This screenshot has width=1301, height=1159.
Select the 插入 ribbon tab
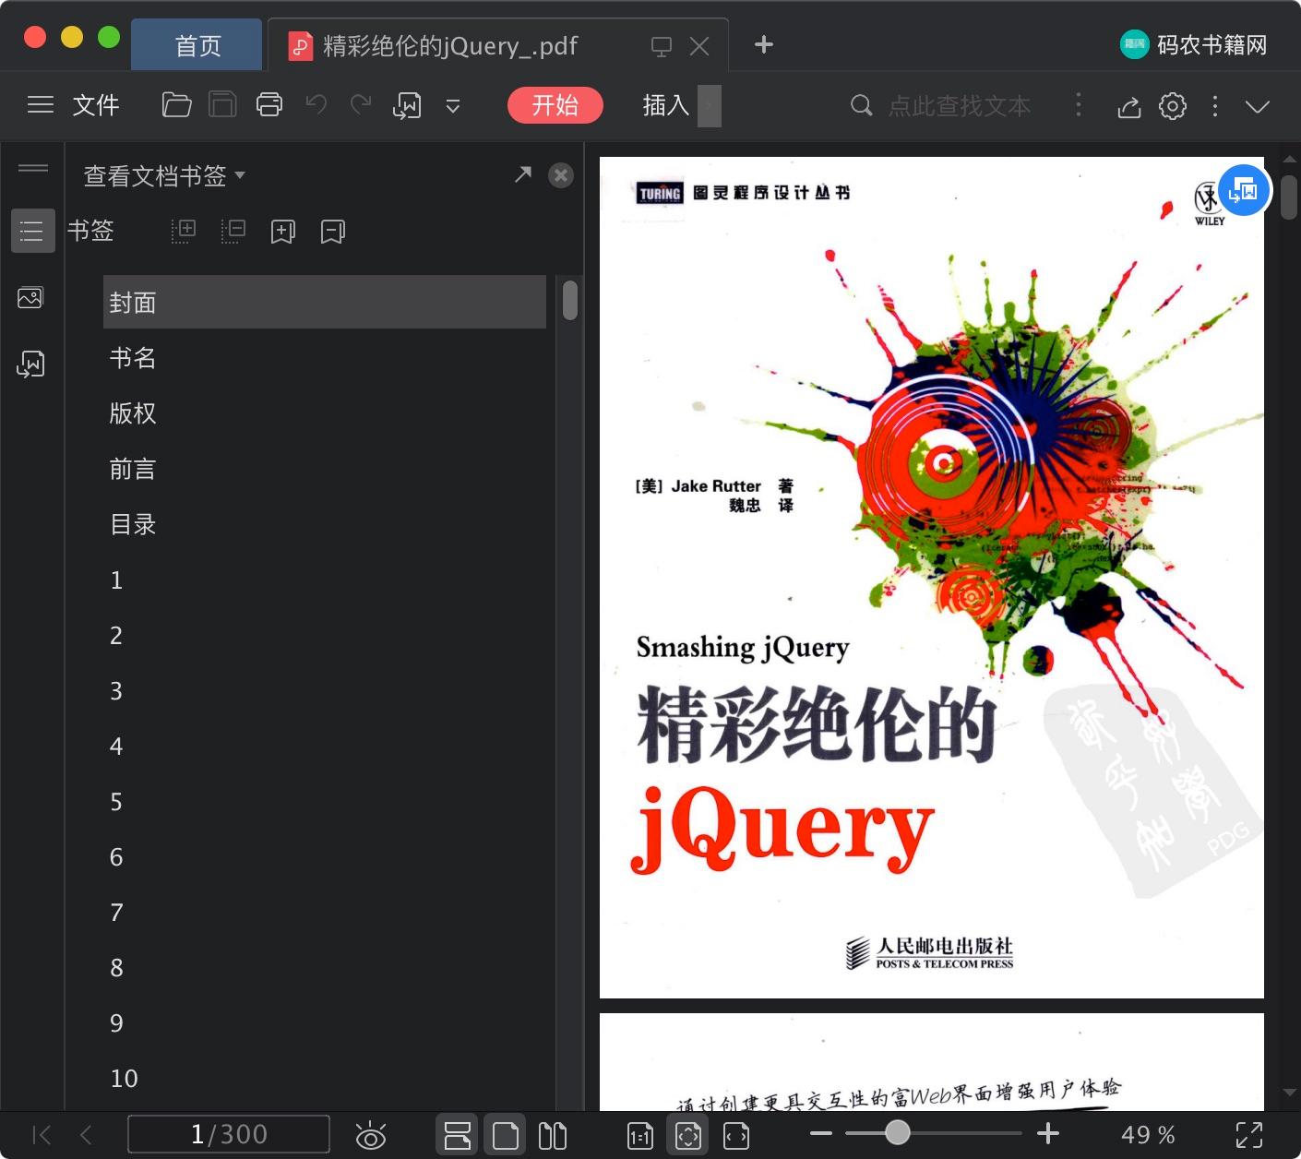click(666, 105)
